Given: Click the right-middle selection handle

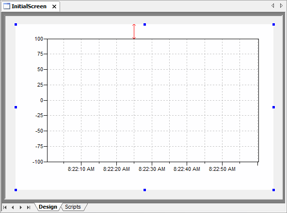Looking at the screenshot, I should coord(273,107).
